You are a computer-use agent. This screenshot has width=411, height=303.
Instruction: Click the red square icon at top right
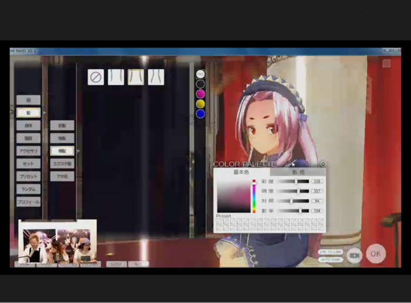(x=386, y=63)
